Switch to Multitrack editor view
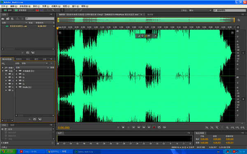This screenshot has height=154, width=247. 21,10
